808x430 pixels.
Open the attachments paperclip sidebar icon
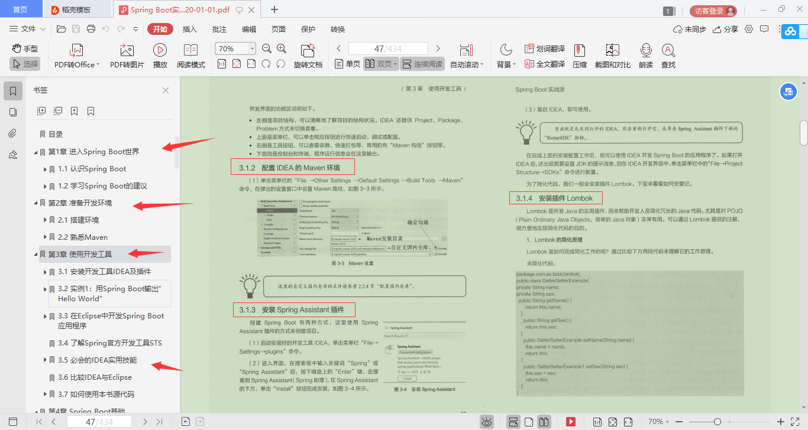(x=13, y=133)
